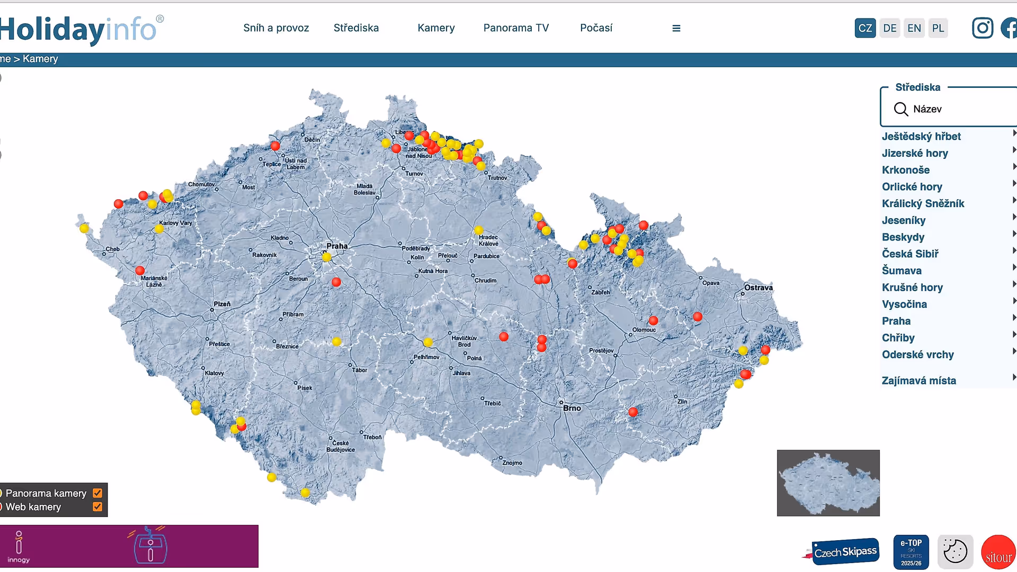Viewport: 1017px width, 572px height.
Task: Open the e-TOP Ski Resorts badge
Action: 911,552
